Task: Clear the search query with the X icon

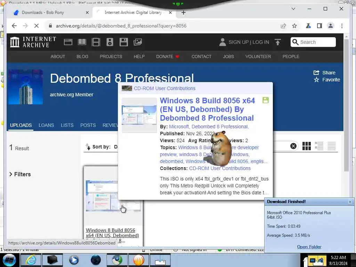Action: 293,146
